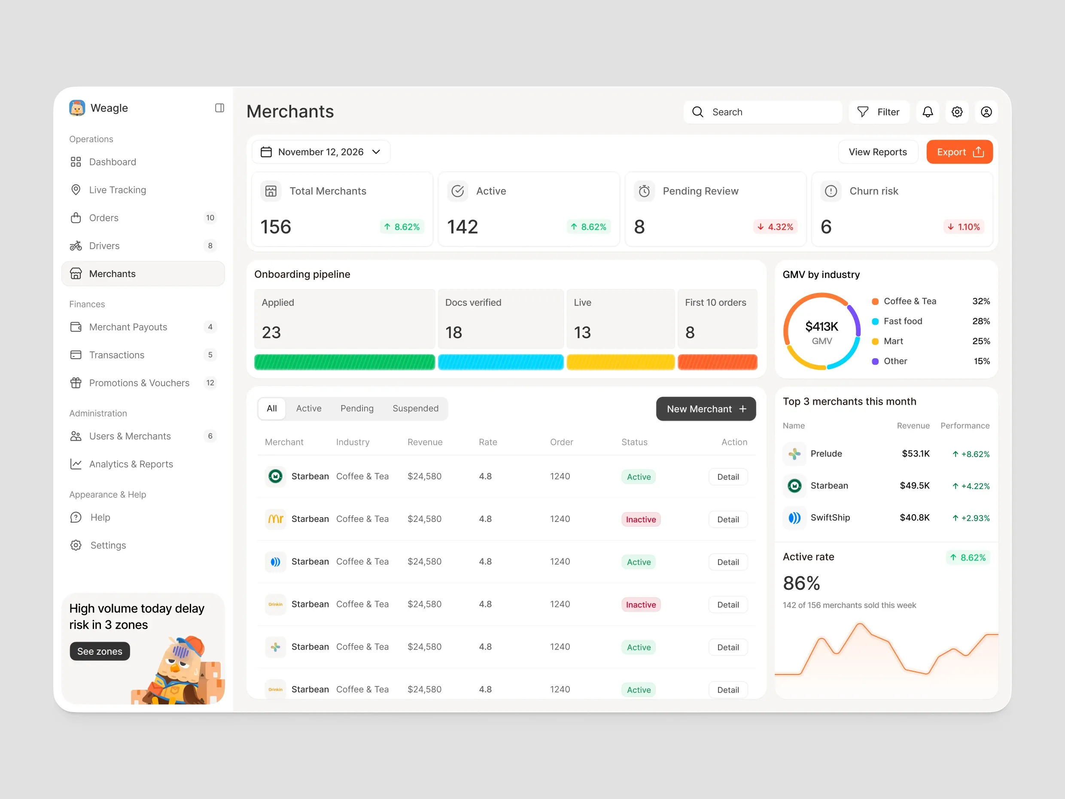Switch to the Active tab
The height and width of the screenshot is (799, 1065).
(309, 409)
